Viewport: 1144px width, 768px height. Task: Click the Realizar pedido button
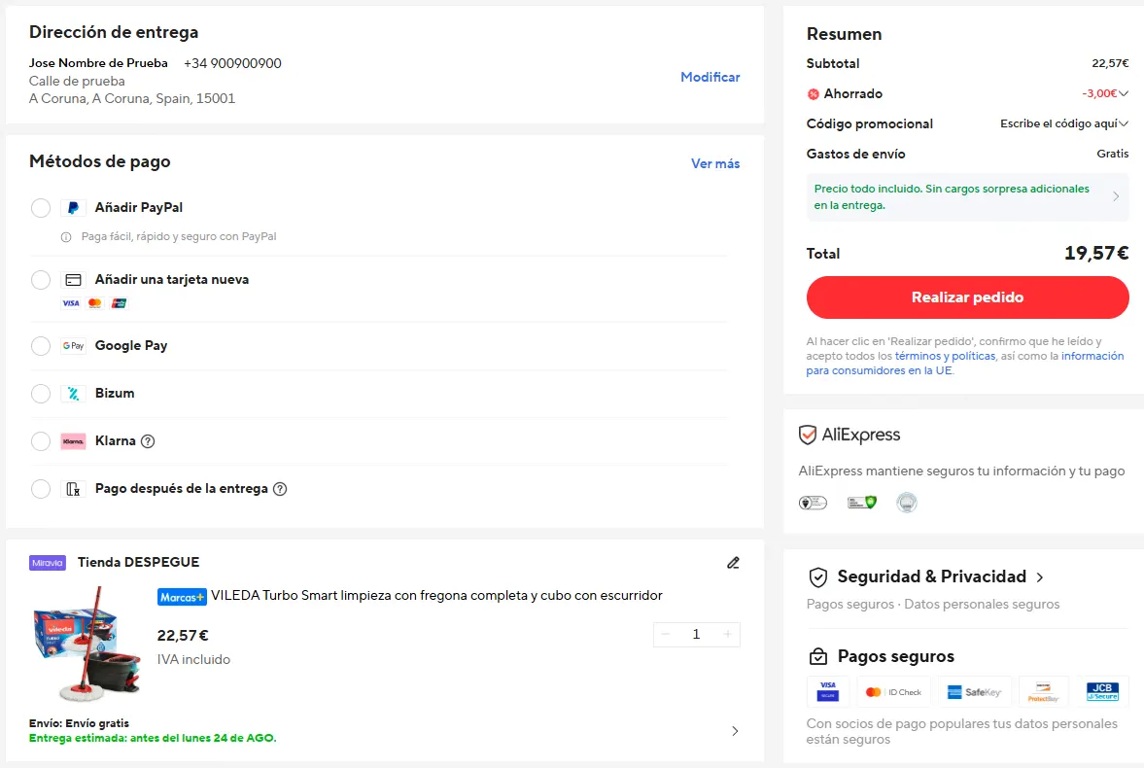[x=967, y=297]
